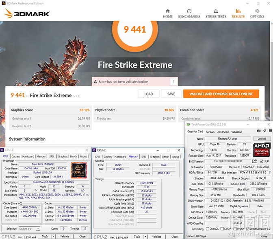Click Validate in left CPU-Z window
Image resolution: width=273 pixels, height=239 pixels.
(x=65, y=237)
